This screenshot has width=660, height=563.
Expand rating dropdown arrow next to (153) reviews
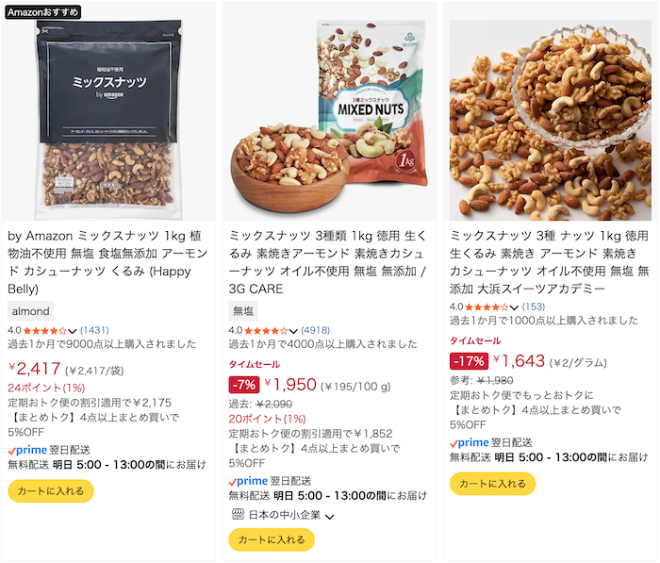pos(514,307)
